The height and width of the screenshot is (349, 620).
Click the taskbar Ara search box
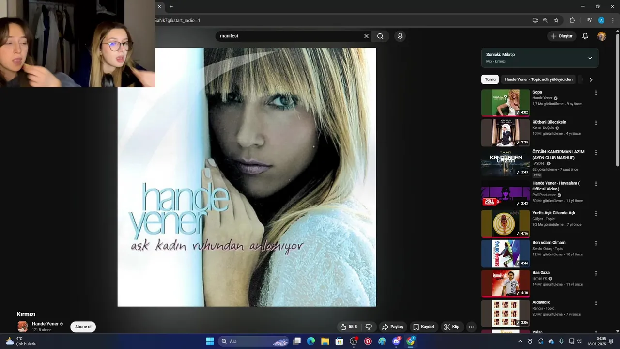click(x=254, y=341)
